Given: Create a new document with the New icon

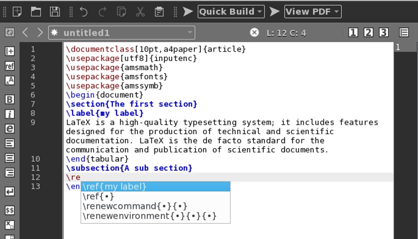Looking at the screenshot, I should (17, 11).
